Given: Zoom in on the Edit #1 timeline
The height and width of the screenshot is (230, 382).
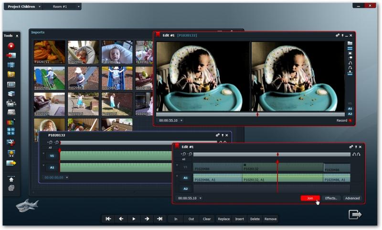Looking at the screenshot, I should click(183, 155).
